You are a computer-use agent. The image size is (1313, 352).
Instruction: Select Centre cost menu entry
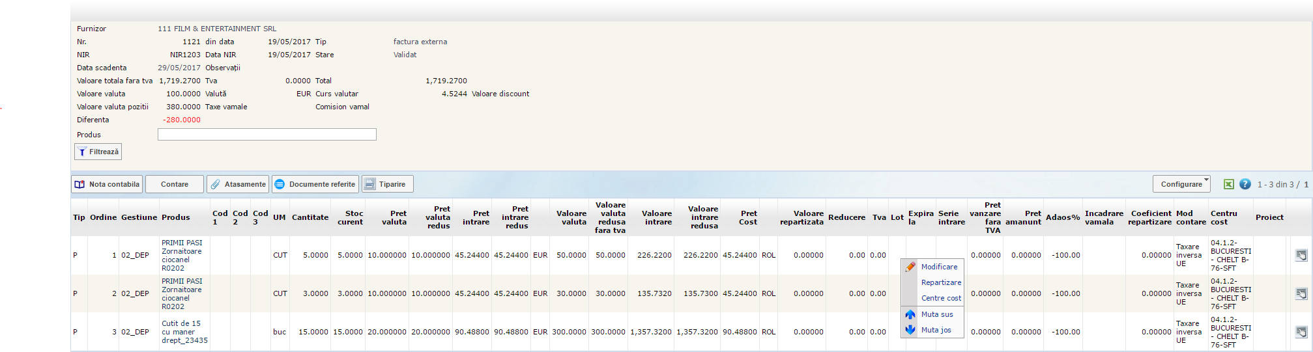click(941, 298)
